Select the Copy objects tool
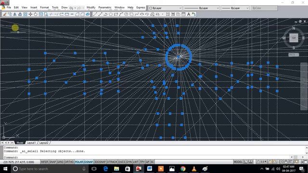The image size is (308, 173). (10, 14)
